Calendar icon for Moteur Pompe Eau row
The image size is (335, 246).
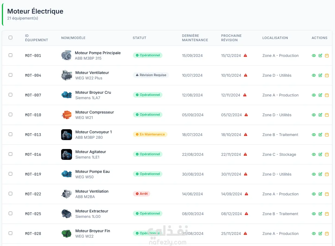[327, 174]
